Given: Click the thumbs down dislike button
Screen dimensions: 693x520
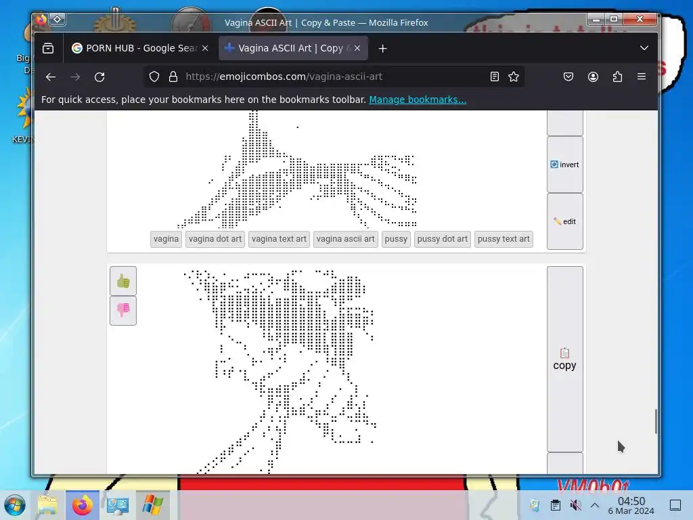Looking at the screenshot, I should 123,310.
